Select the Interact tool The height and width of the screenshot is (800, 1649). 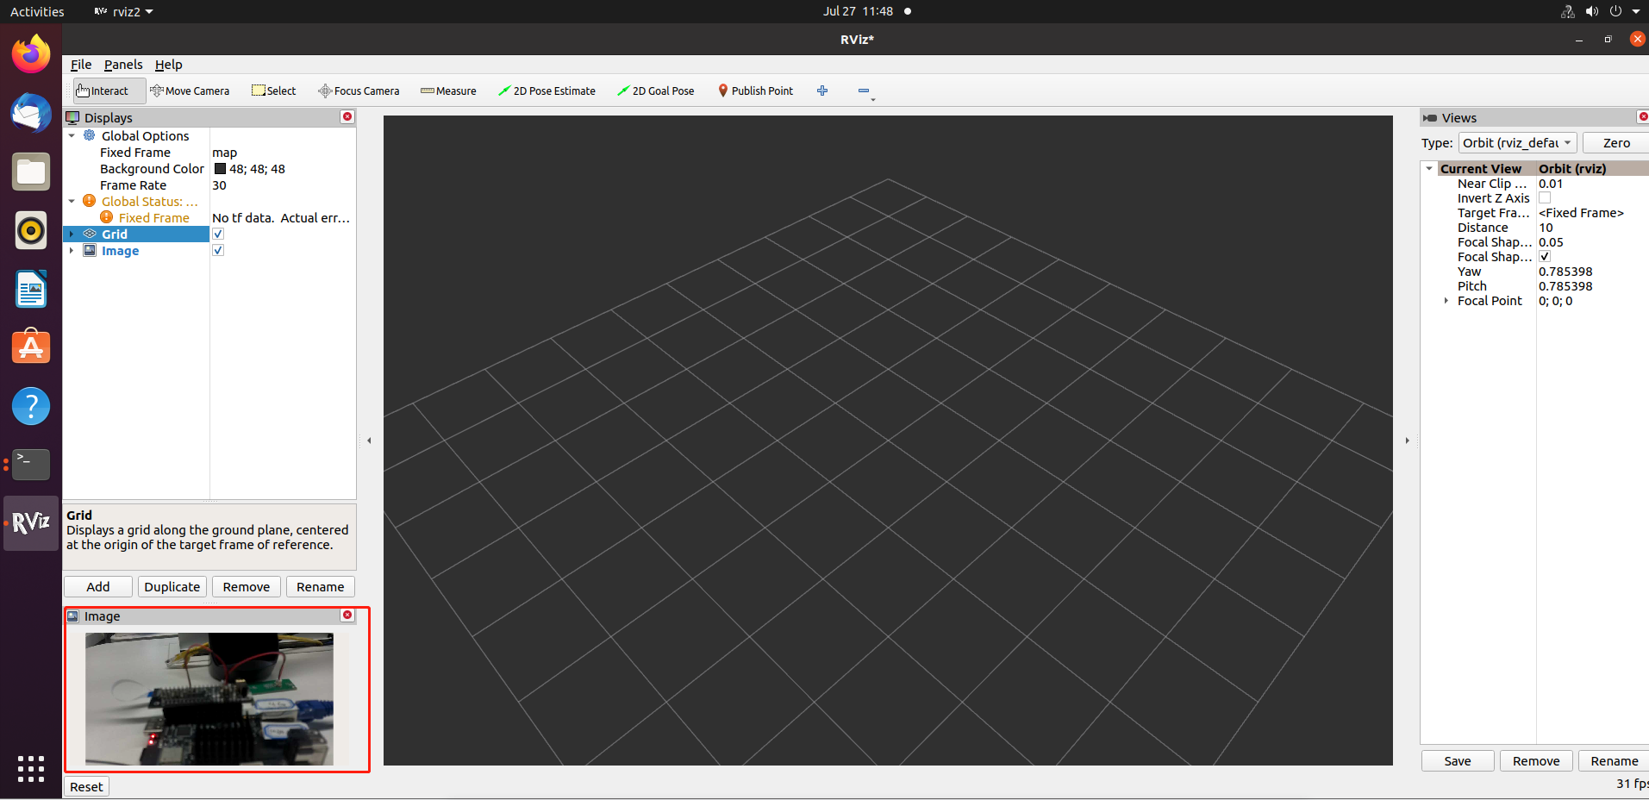[109, 91]
